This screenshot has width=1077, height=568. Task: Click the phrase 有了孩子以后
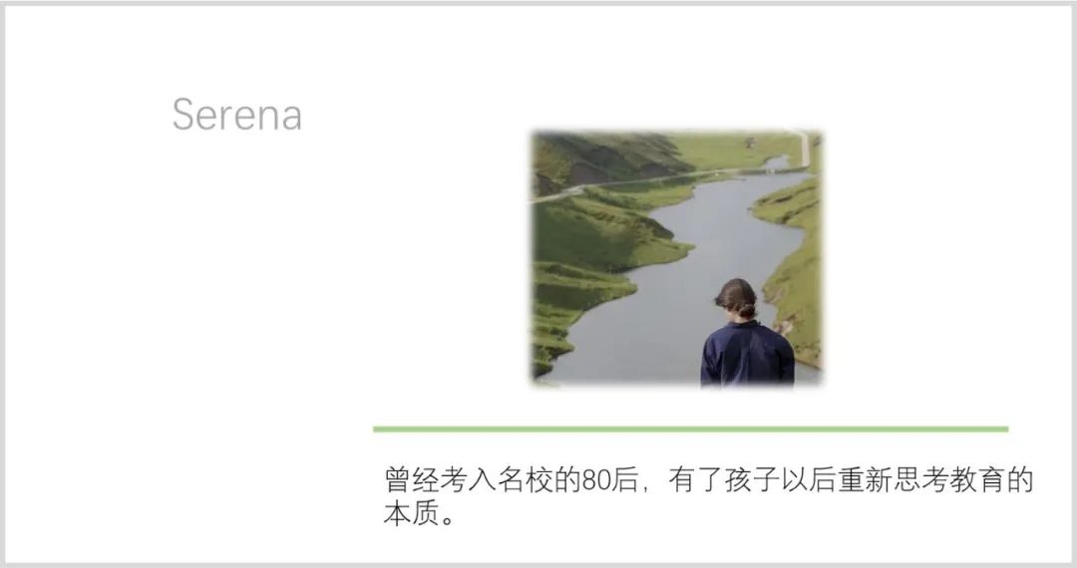tap(752, 479)
